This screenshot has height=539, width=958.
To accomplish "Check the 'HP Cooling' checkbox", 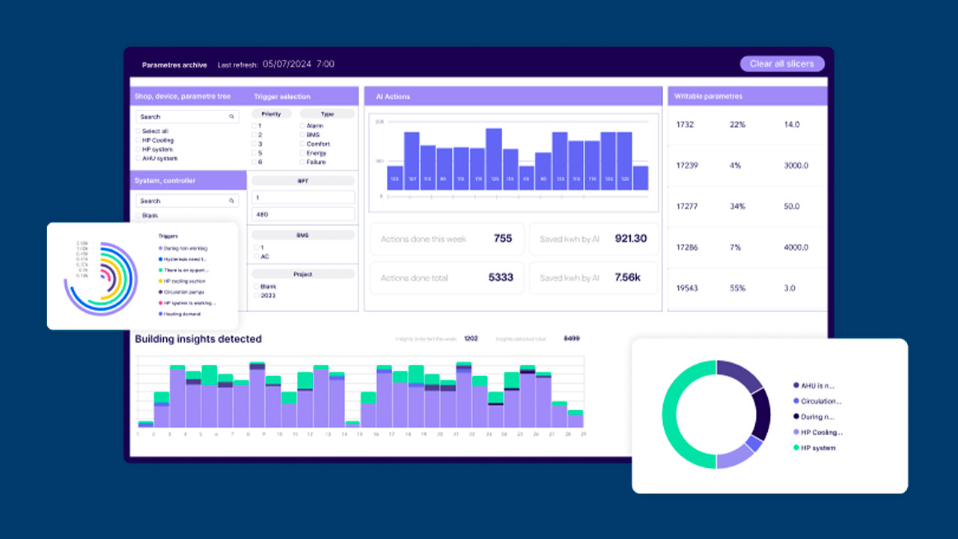I will click(138, 141).
